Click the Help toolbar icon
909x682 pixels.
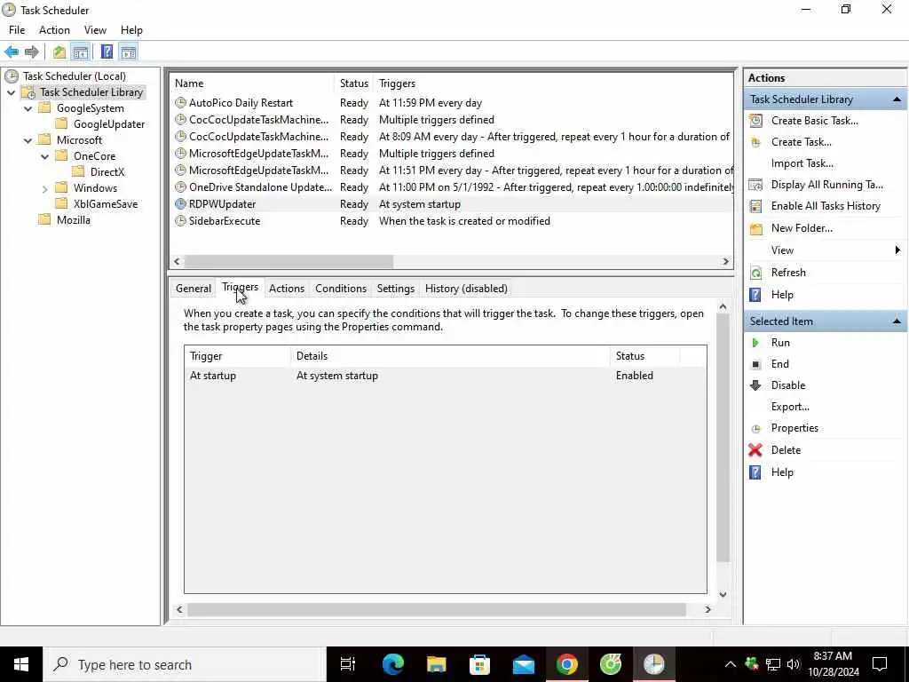point(107,52)
